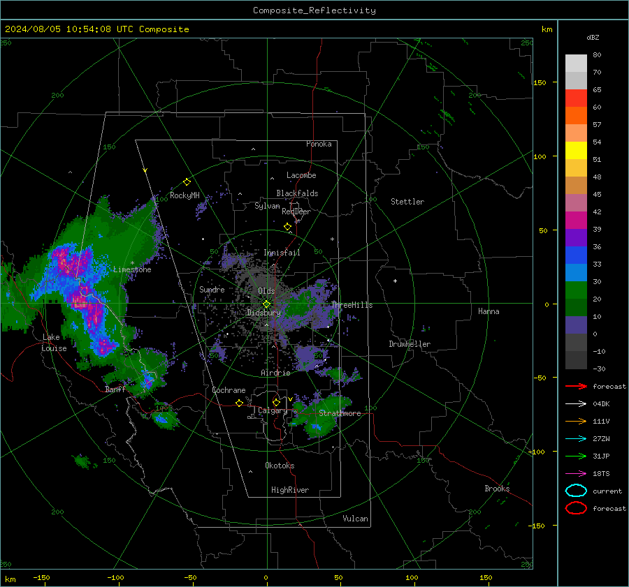Click the Lake Louise label
The width and height of the screenshot is (629, 587).
[x=54, y=343]
